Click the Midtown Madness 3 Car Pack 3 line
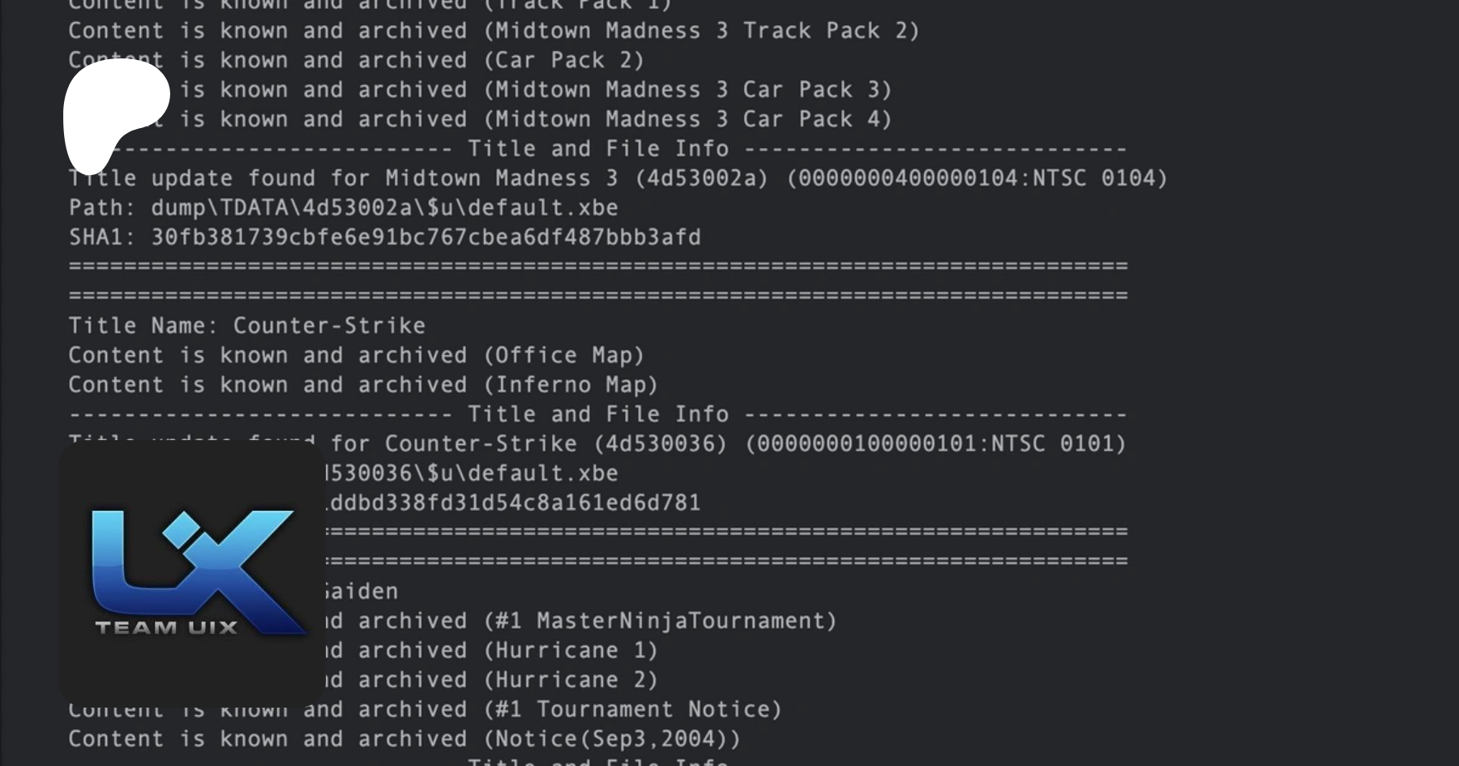Viewport: 1459px width, 766px height. coord(535,90)
